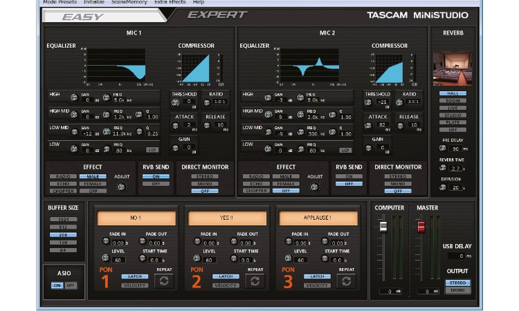Click the MIC 2 LOW MID Q knob
Image resolution: width=519 pixels, height=311 pixels.
pos(333,132)
